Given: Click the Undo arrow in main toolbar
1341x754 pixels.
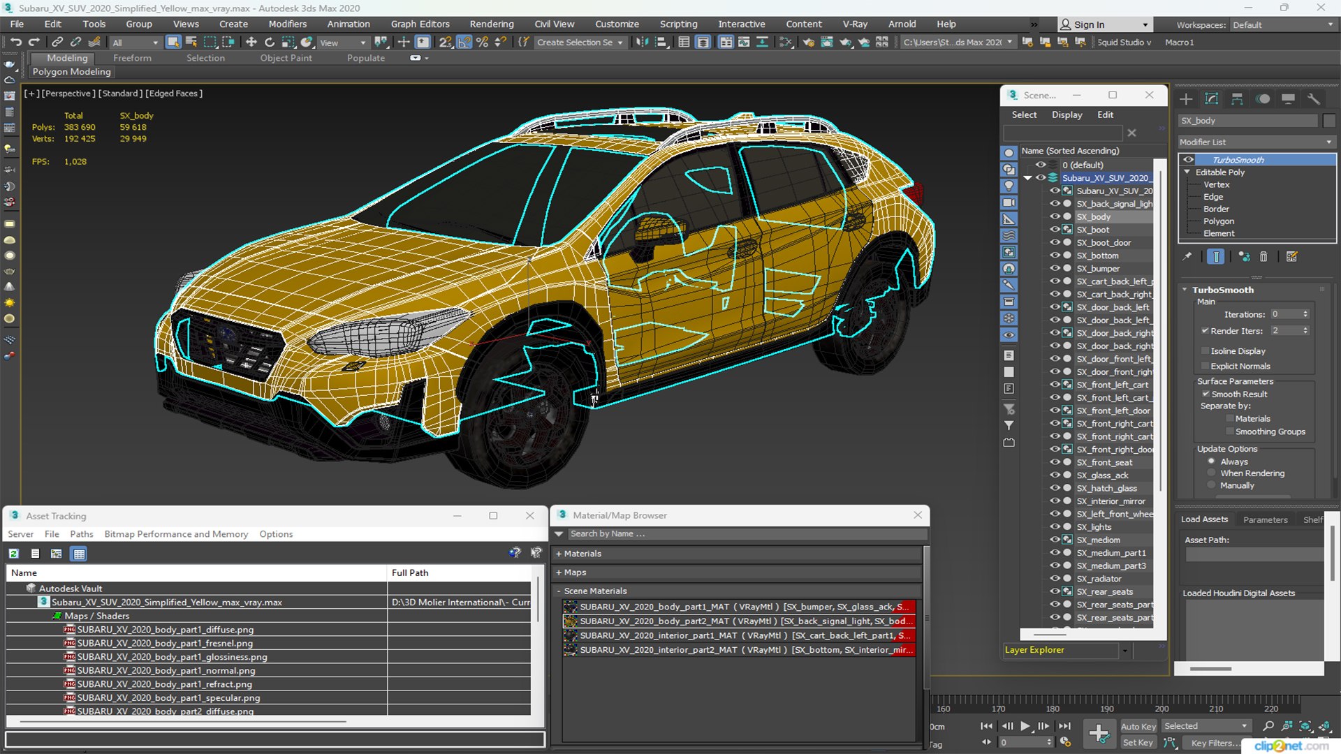Looking at the screenshot, I should 15,43.
